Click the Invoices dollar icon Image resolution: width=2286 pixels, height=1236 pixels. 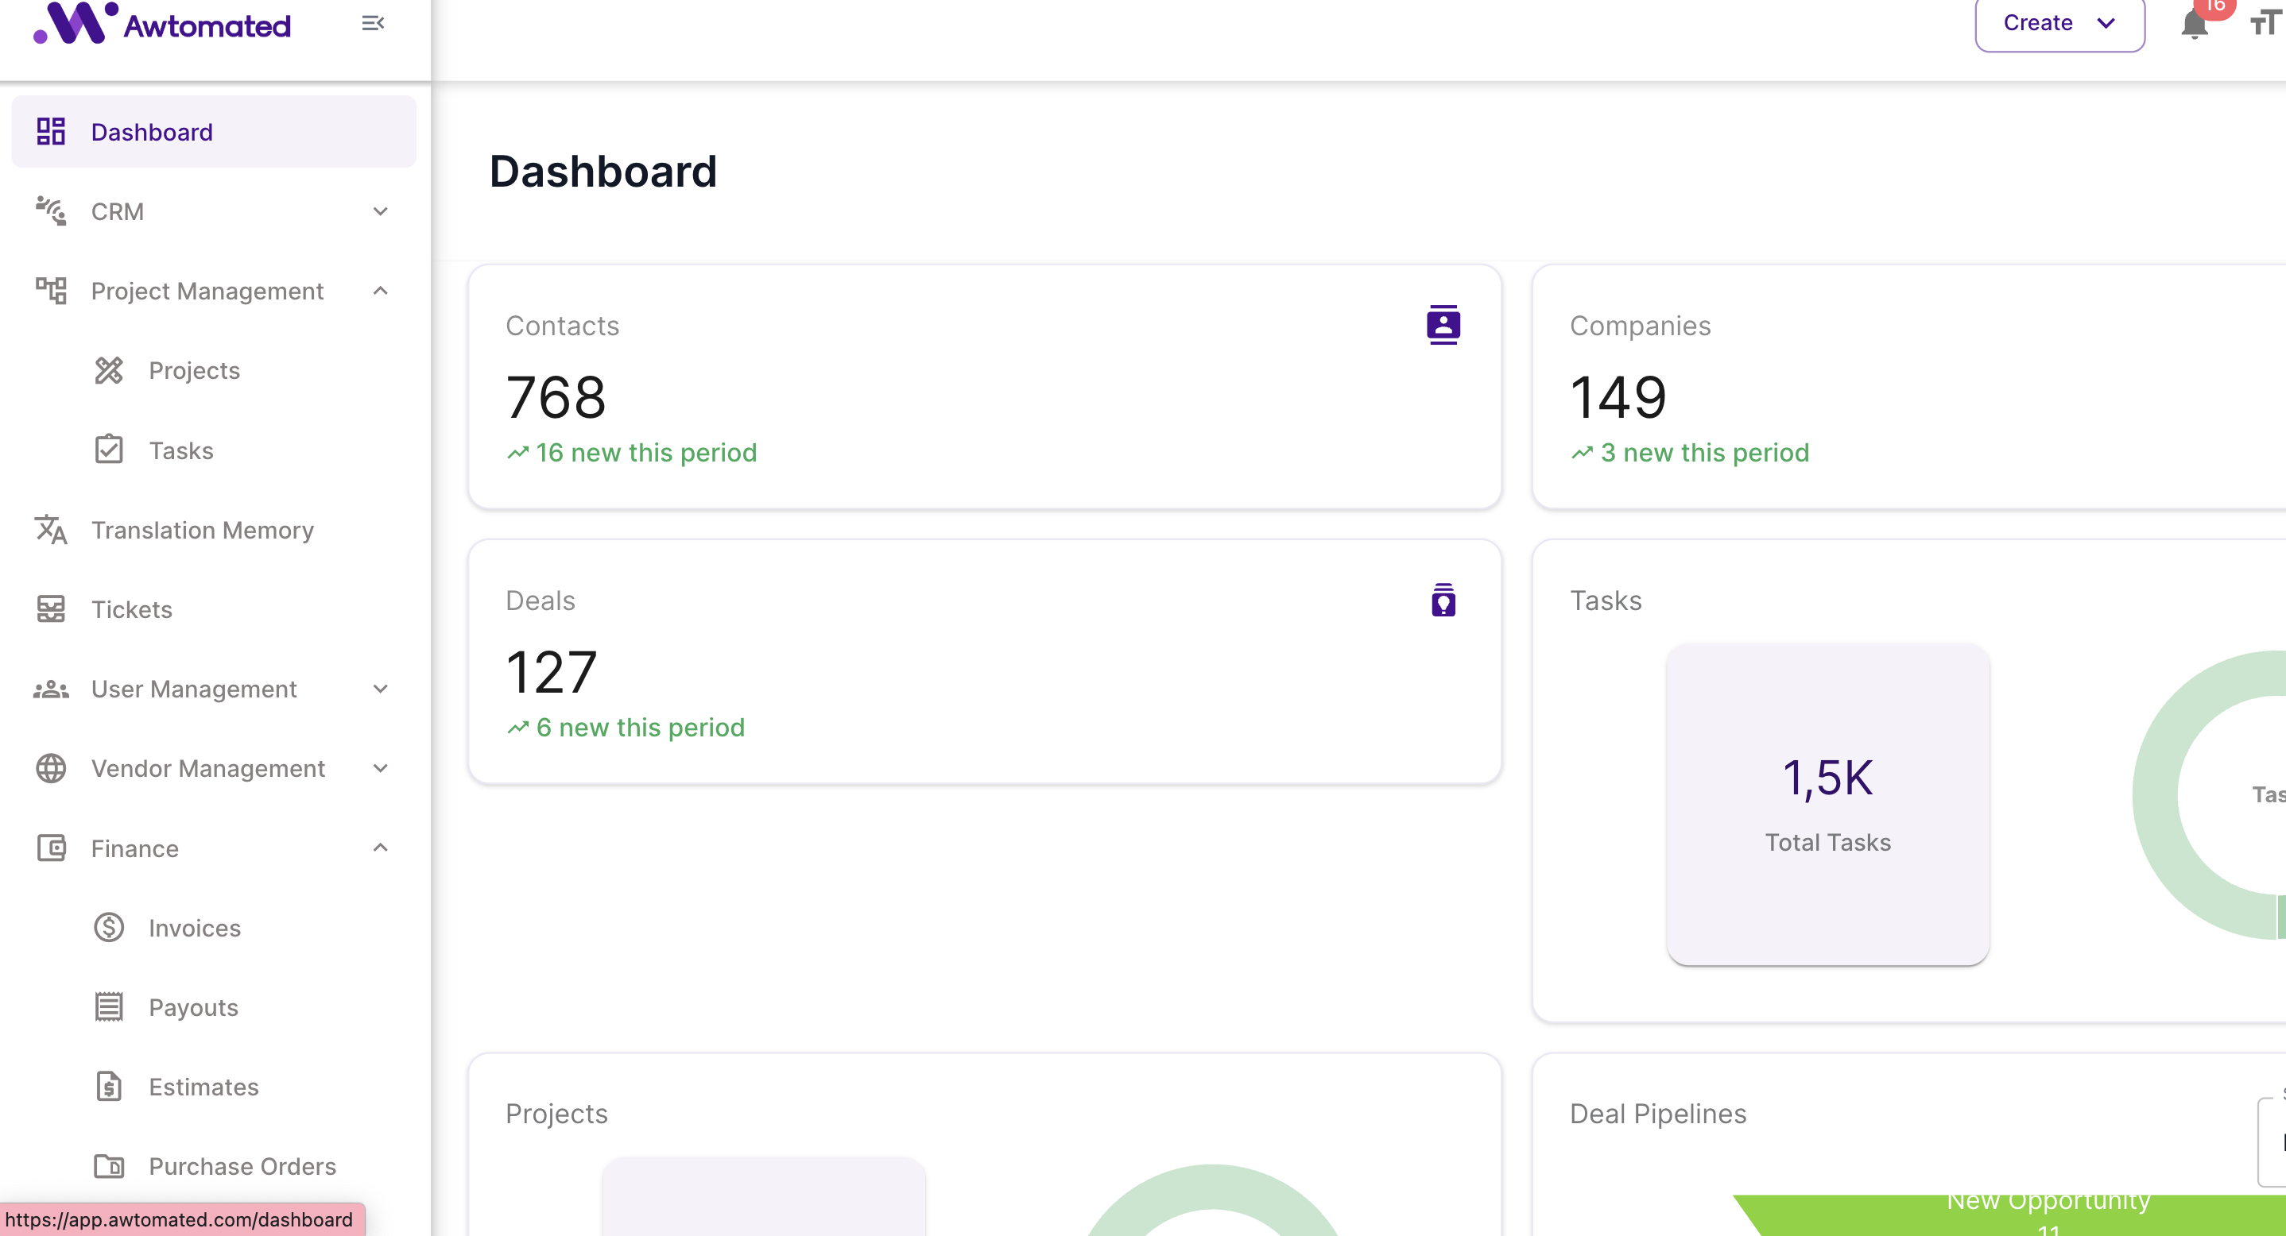coord(108,928)
